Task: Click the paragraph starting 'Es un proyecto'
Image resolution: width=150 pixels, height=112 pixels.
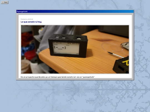Action: (57, 77)
